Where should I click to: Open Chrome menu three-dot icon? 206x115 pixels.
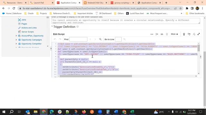[202, 8]
